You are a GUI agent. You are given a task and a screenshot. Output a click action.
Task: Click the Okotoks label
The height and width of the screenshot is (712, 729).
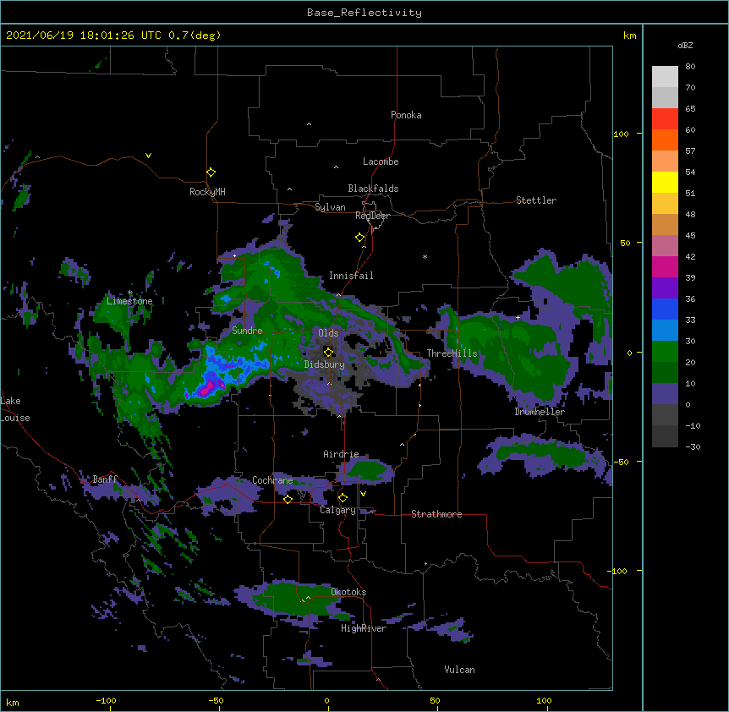(x=348, y=592)
